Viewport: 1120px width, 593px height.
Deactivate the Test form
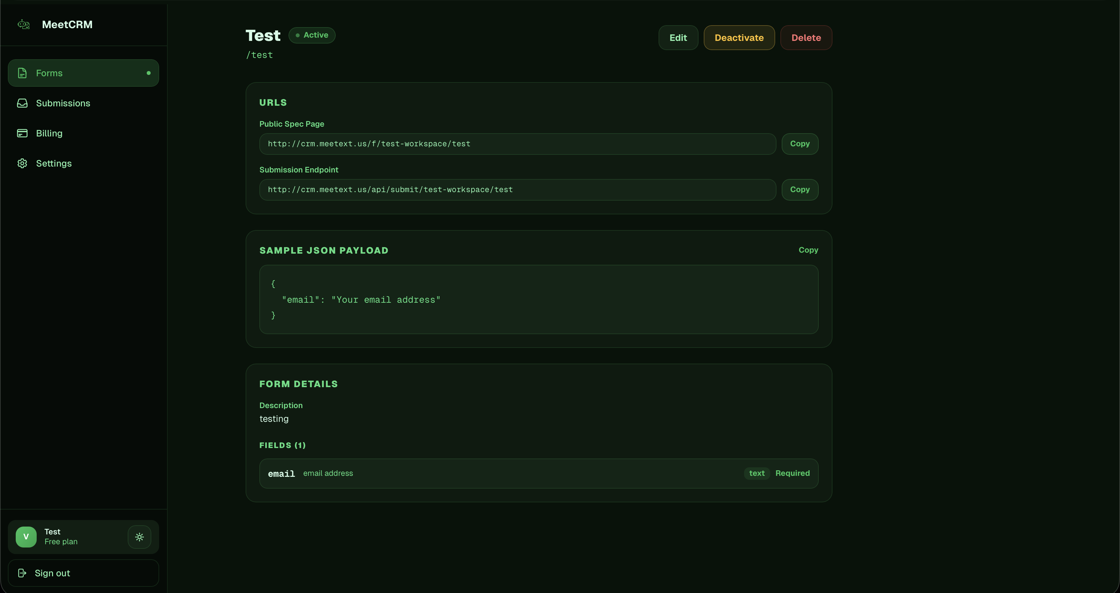[739, 37]
